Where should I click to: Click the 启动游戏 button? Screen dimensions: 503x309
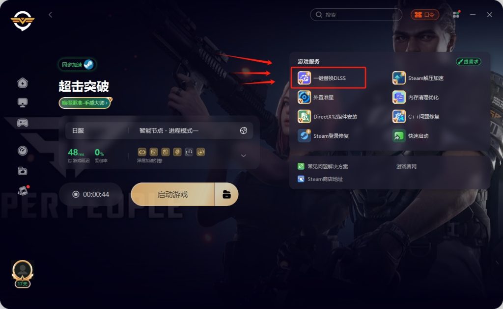click(173, 194)
